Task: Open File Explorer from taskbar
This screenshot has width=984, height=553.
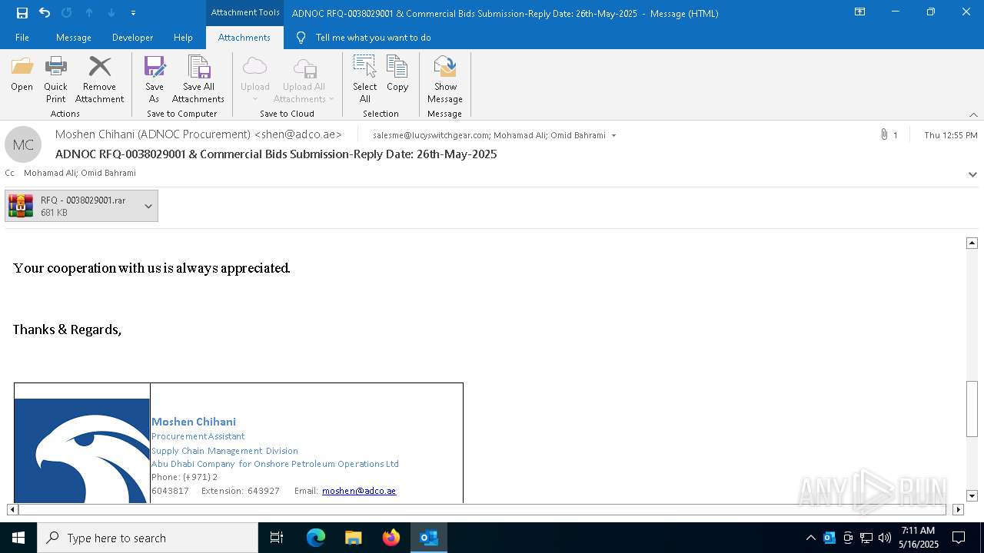Action: [x=354, y=538]
